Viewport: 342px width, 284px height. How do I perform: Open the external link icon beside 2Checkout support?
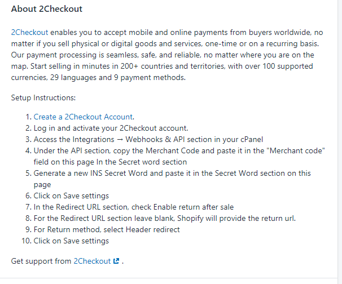pyautogui.click(x=116, y=261)
